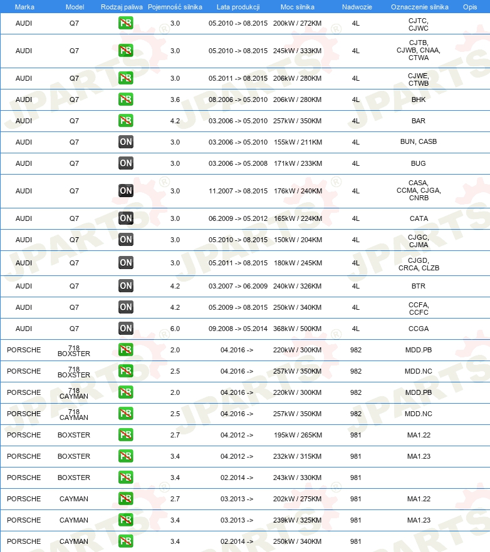Click the Opis column header
Viewport: 490px width, 552px height.
click(470, 7)
